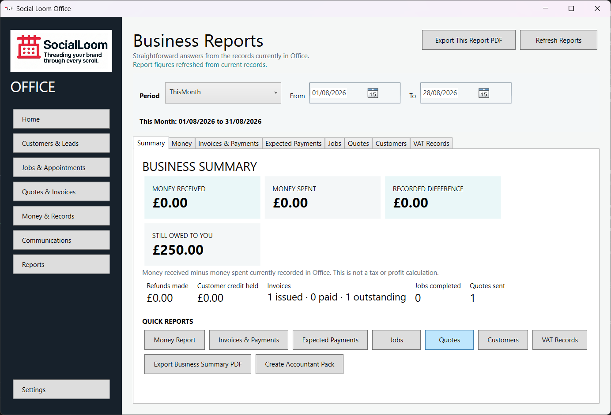Click the Refresh Reports button

click(x=558, y=40)
